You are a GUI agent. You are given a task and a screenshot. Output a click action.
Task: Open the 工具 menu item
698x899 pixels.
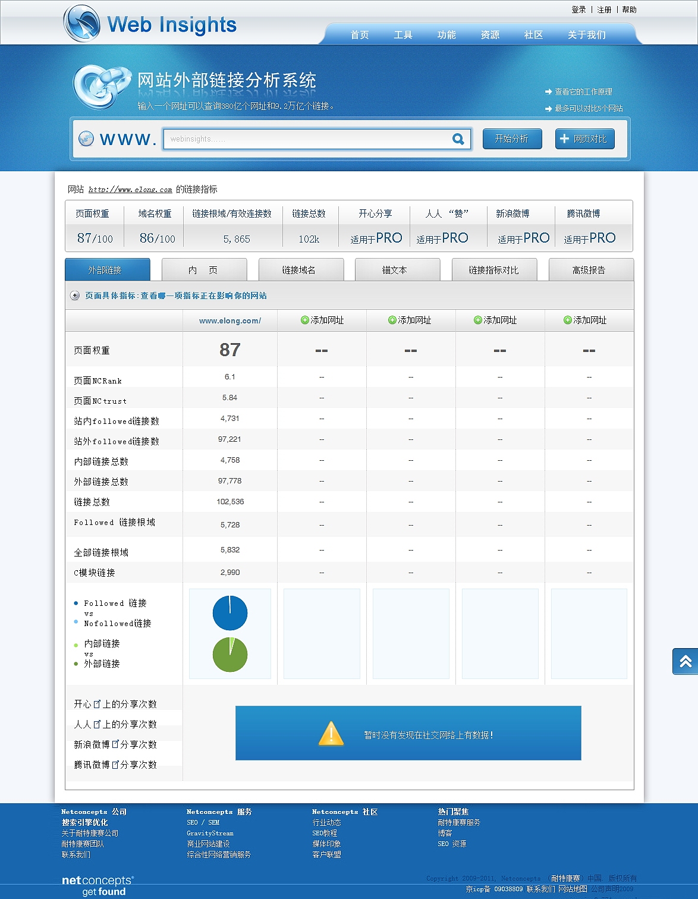tap(404, 34)
